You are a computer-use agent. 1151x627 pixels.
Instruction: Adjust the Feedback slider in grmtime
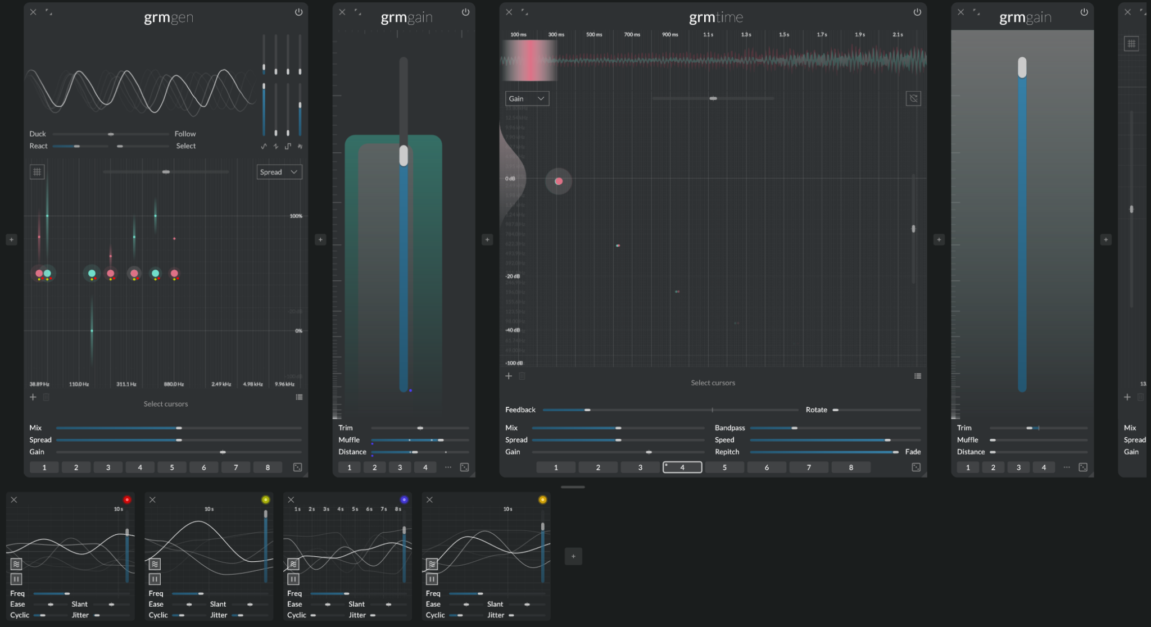670,410
